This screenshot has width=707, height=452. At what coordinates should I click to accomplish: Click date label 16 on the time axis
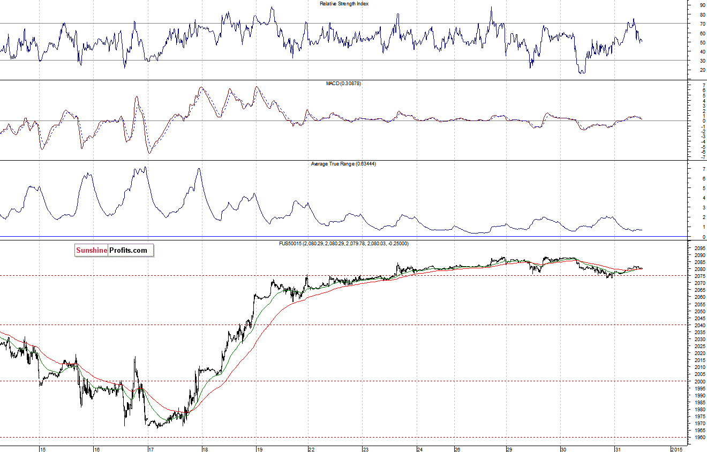coord(97,449)
